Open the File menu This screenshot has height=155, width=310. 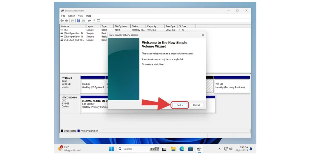pos(63,16)
